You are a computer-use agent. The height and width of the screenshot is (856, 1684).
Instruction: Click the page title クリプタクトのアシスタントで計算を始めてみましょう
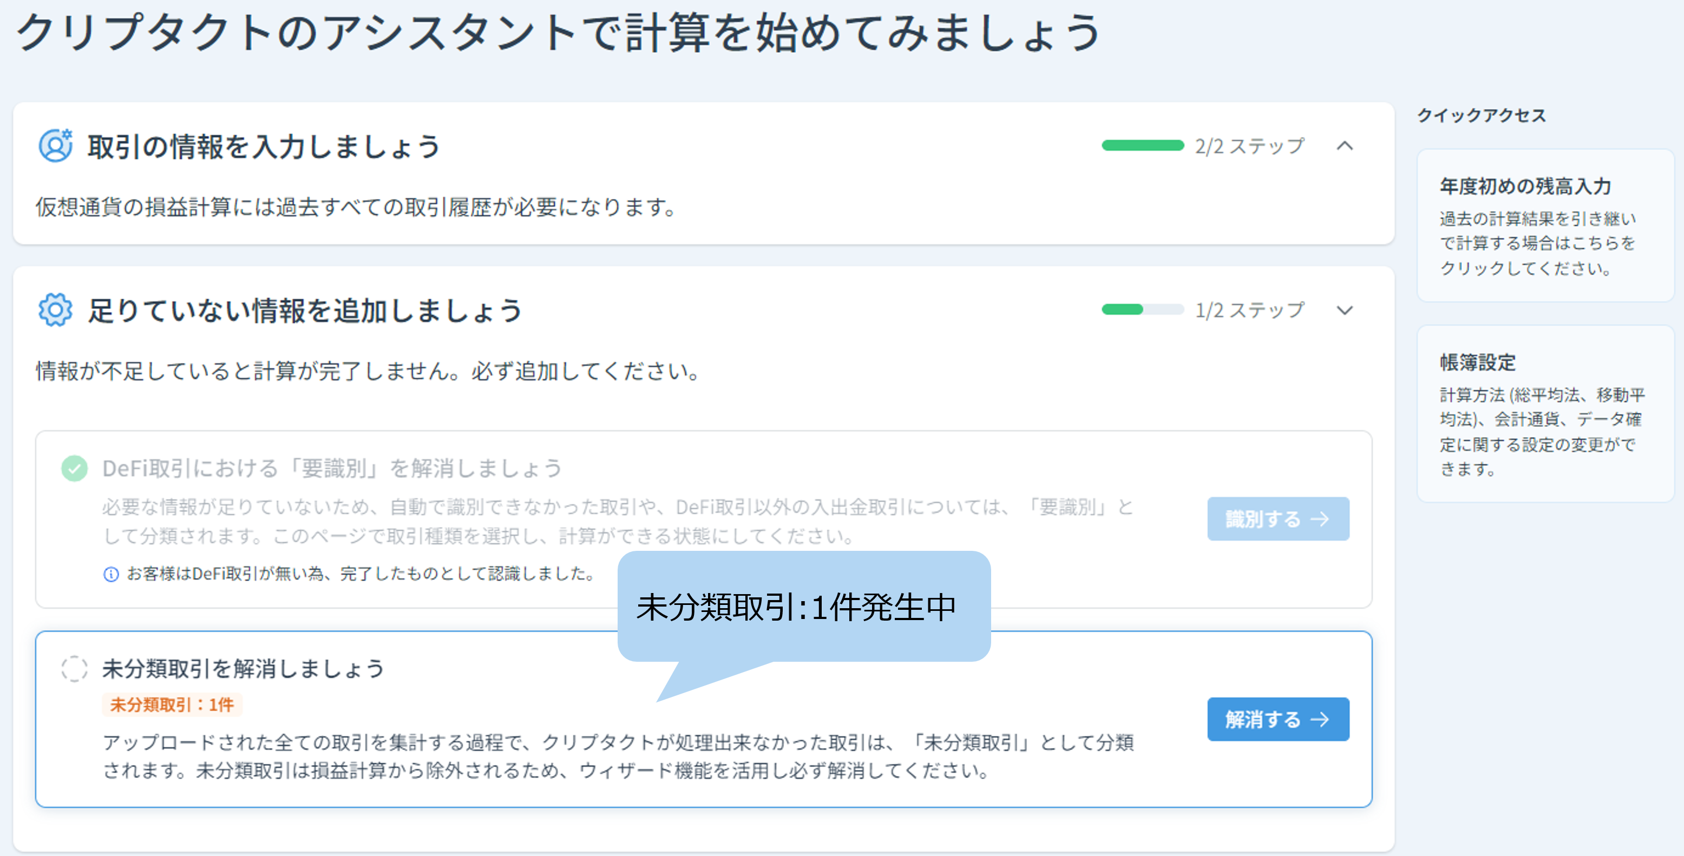pos(559,32)
